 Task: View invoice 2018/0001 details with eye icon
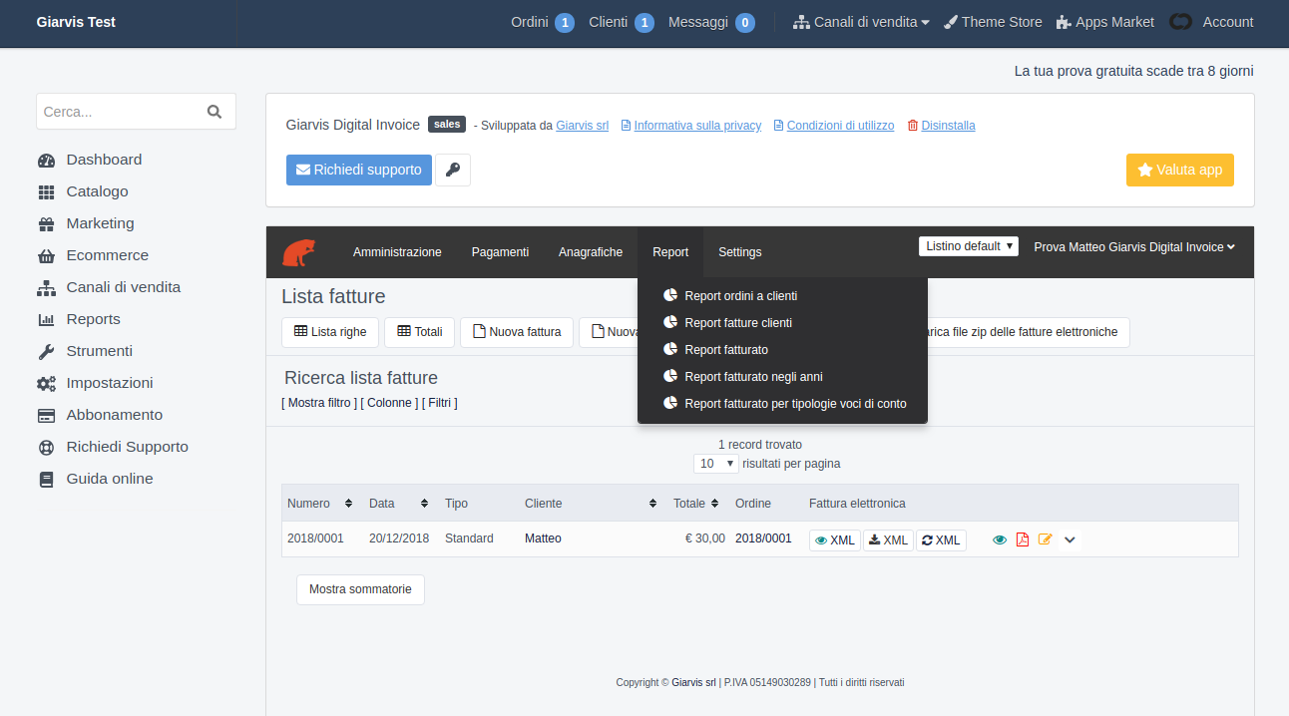(1000, 539)
